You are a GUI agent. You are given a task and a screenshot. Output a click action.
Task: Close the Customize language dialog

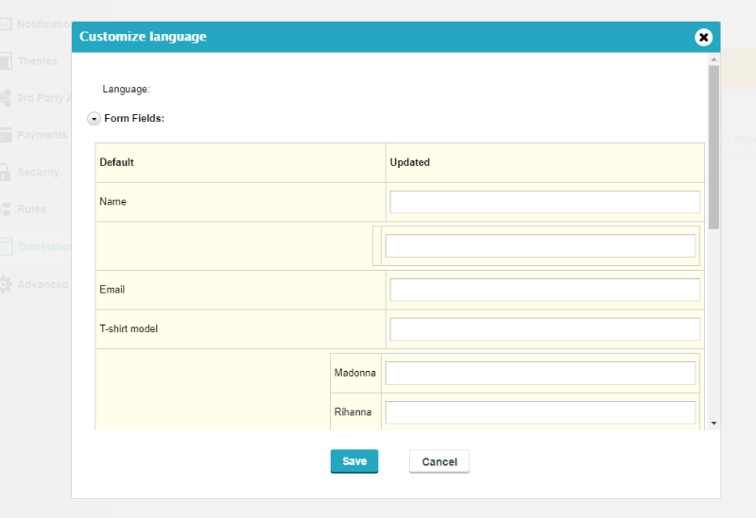tap(703, 37)
